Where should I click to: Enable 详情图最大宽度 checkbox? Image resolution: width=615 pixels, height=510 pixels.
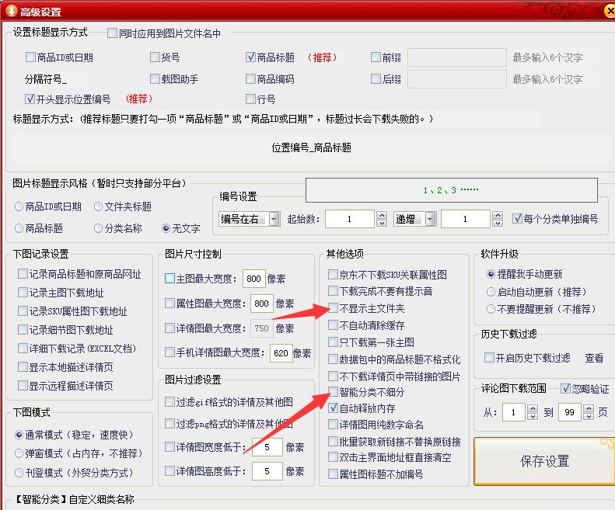[x=169, y=328]
